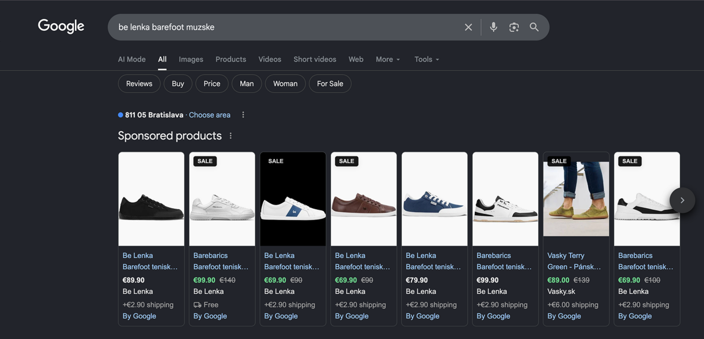The height and width of the screenshot is (339, 704).
Task: Apply the Reviews filter chip
Action: pos(139,83)
